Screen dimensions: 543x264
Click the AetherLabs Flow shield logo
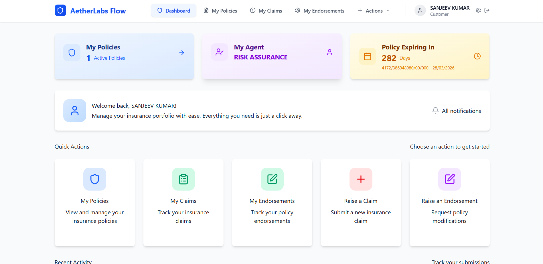click(60, 10)
